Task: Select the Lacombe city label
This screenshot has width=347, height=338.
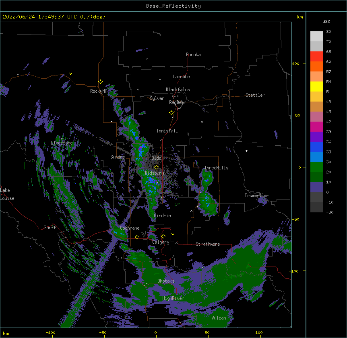Action: [x=181, y=77]
